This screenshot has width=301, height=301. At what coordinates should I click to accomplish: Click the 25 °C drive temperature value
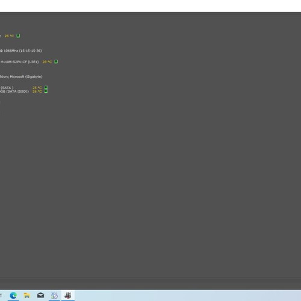pyautogui.click(x=37, y=88)
